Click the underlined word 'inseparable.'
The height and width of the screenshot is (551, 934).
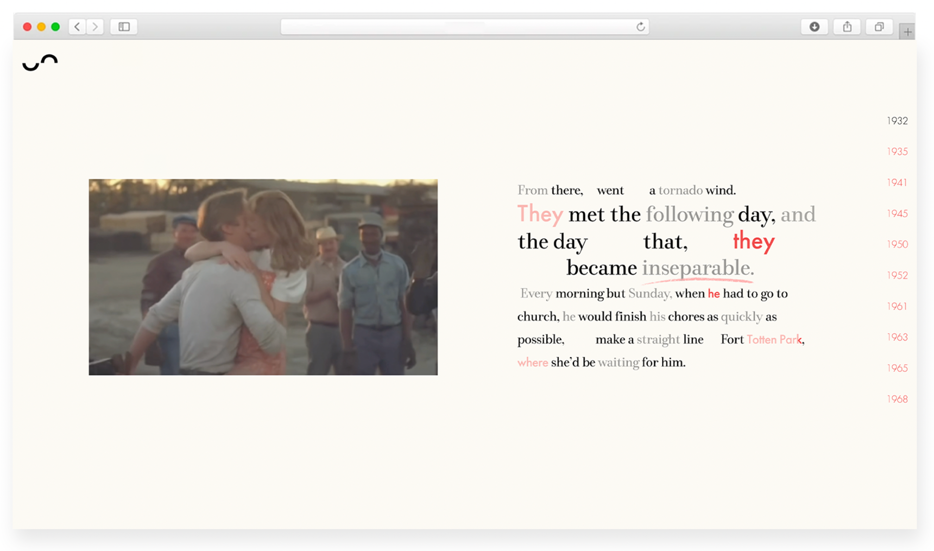698,268
